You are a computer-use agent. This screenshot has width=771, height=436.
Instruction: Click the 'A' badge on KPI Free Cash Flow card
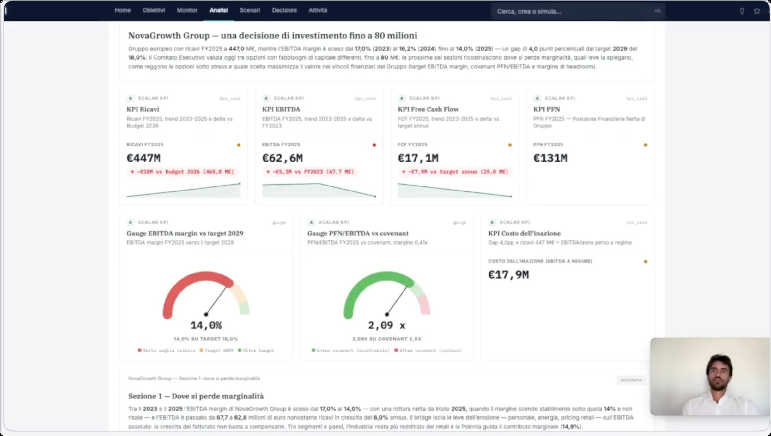coord(402,98)
